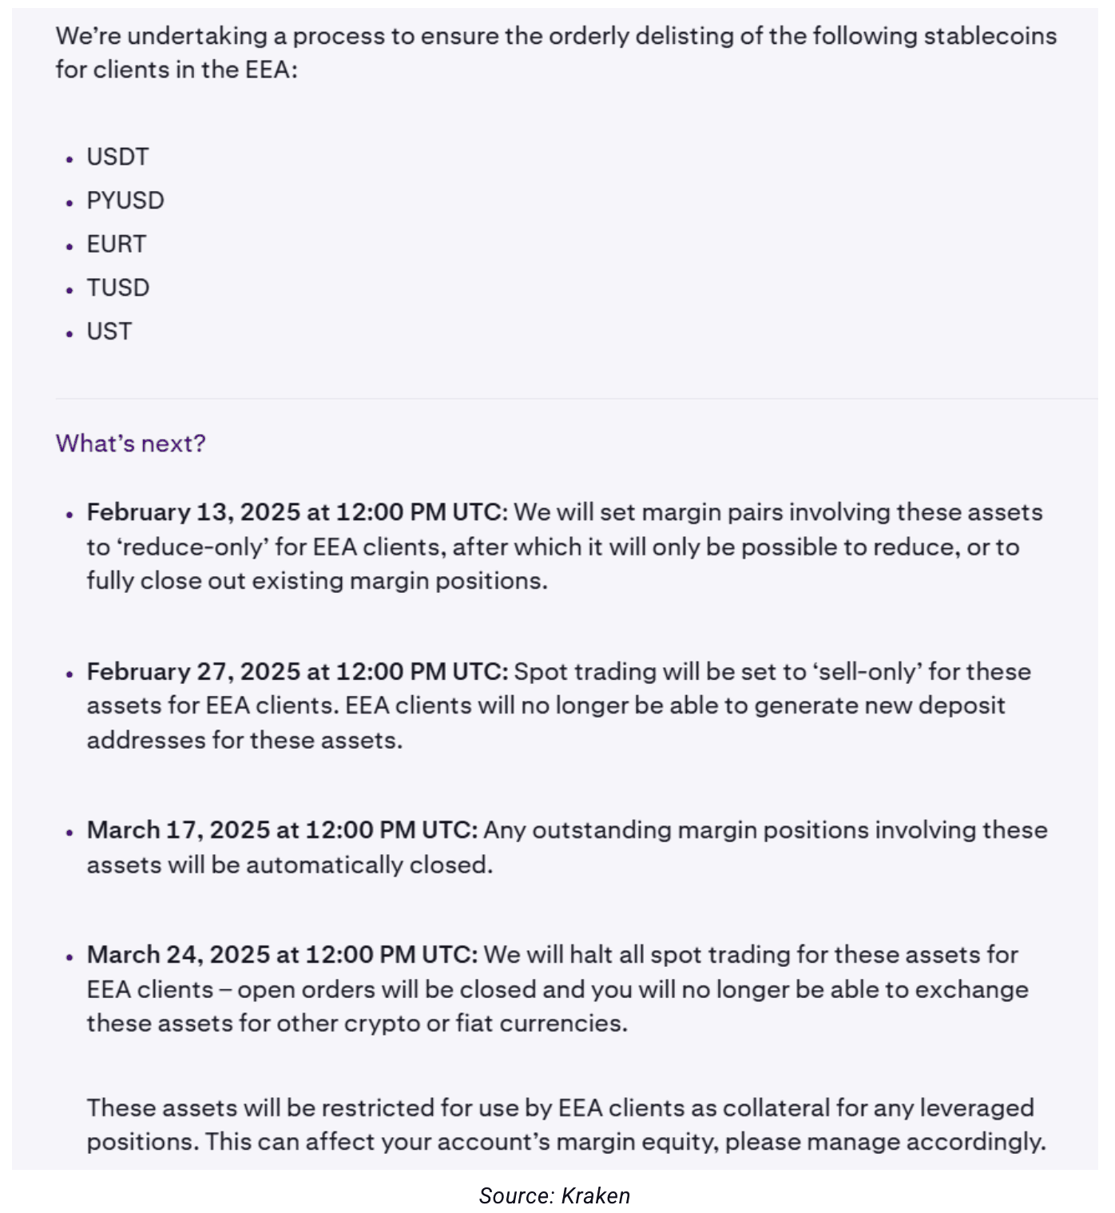
Task: Click the TUSD list item
Action: pos(118,288)
